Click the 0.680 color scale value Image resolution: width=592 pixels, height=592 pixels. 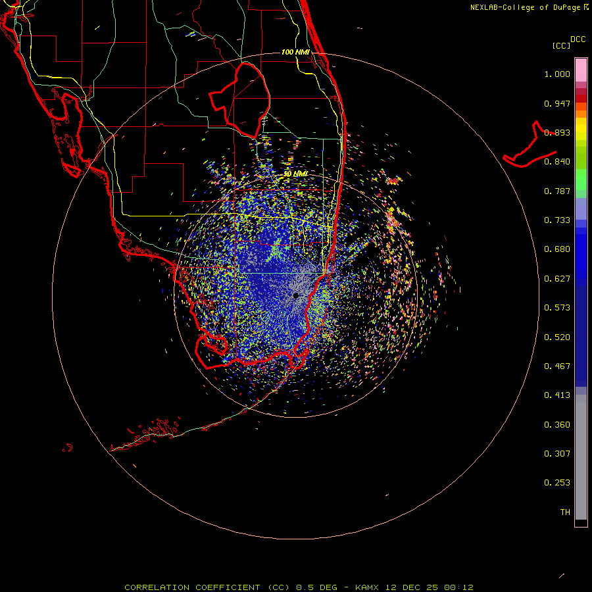tap(557, 249)
